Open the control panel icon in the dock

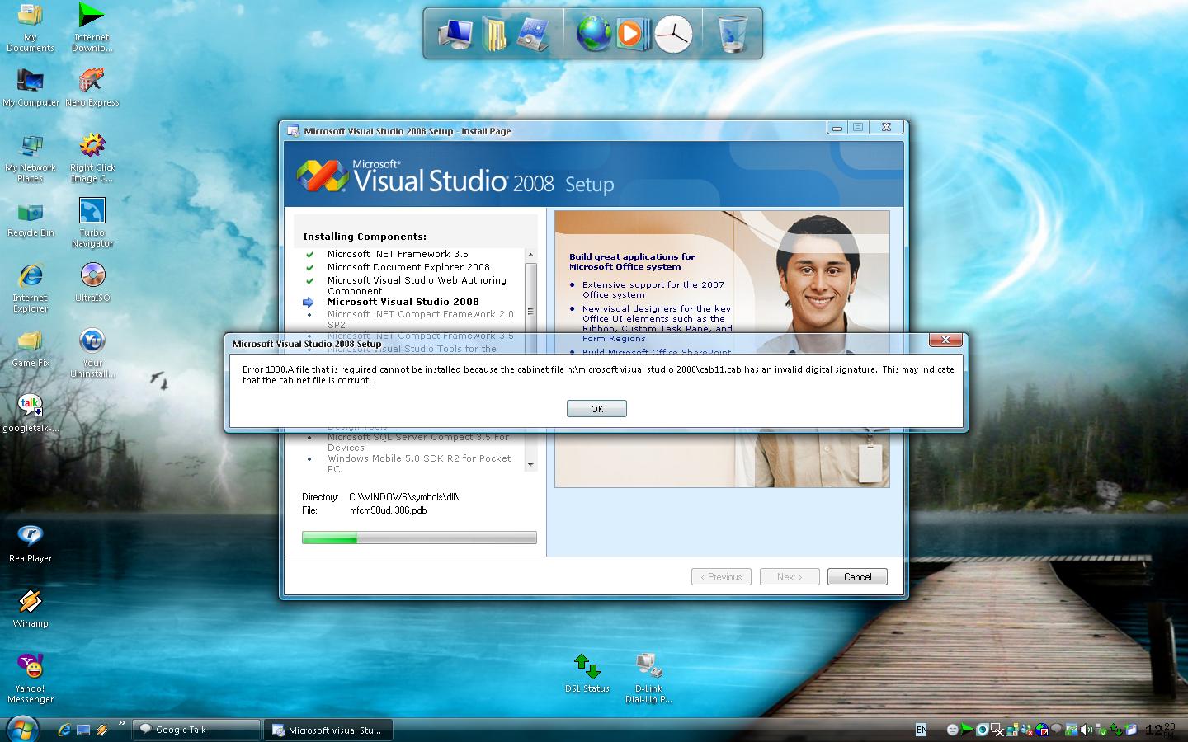coord(532,34)
